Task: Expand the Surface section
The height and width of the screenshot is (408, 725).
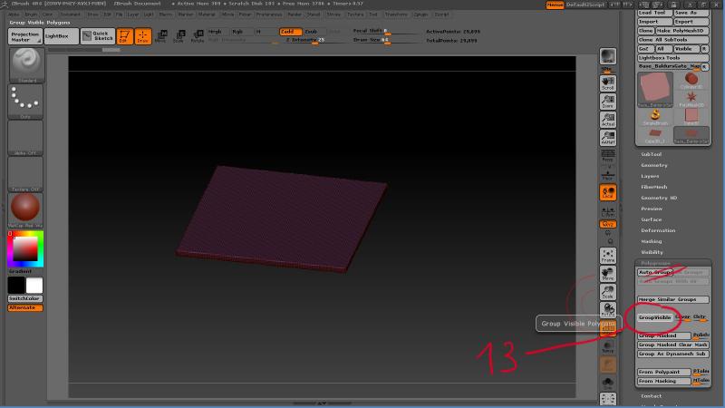Action: [x=651, y=219]
